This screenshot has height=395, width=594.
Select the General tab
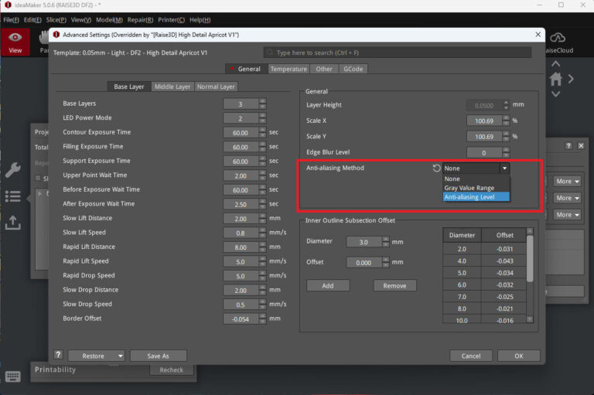pyautogui.click(x=246, y=69)
